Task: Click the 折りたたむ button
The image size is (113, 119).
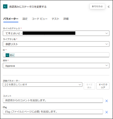Action: pos(97,6)
